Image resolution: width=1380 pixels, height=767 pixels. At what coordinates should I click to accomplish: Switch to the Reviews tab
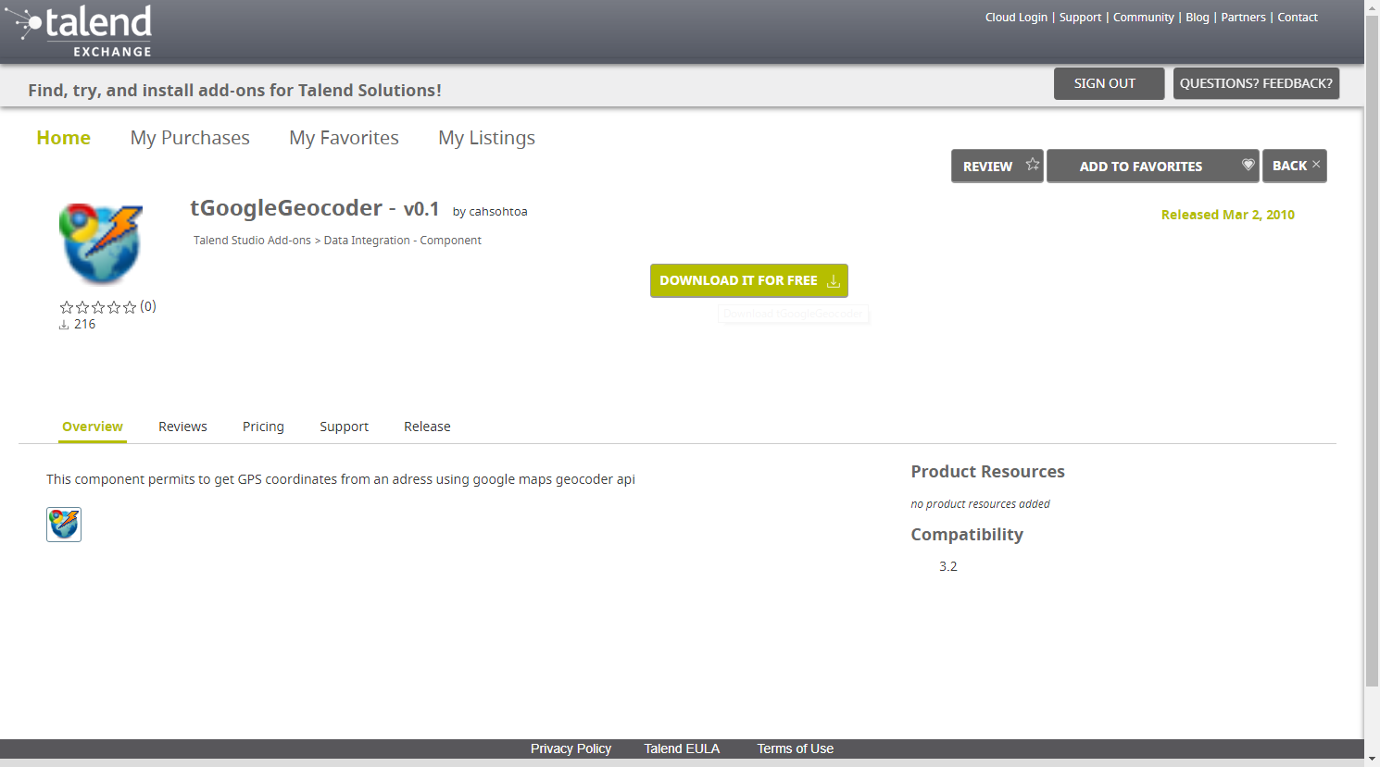coord(182,427)
